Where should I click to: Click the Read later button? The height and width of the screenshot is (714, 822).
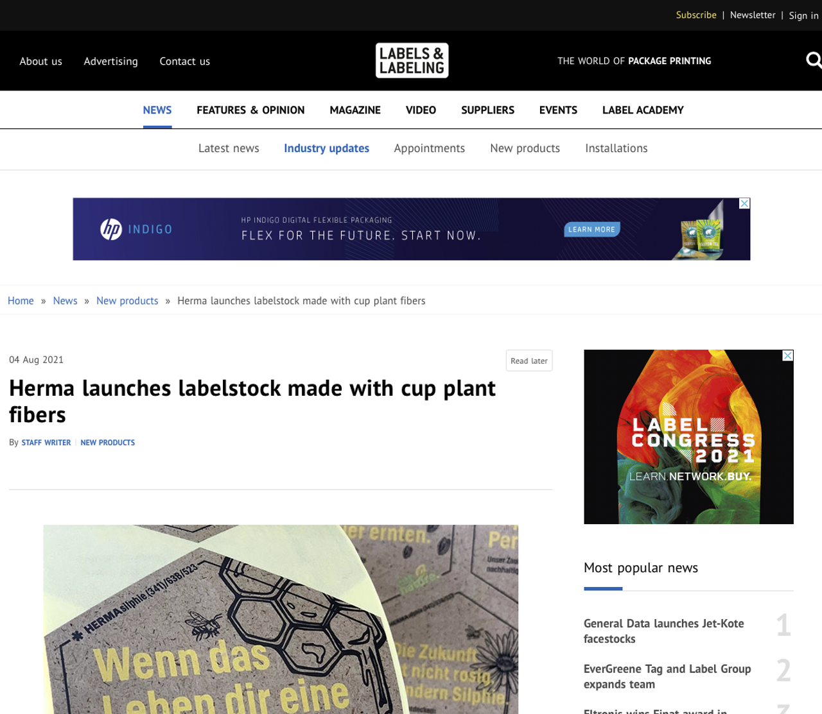tap(529, 361)
